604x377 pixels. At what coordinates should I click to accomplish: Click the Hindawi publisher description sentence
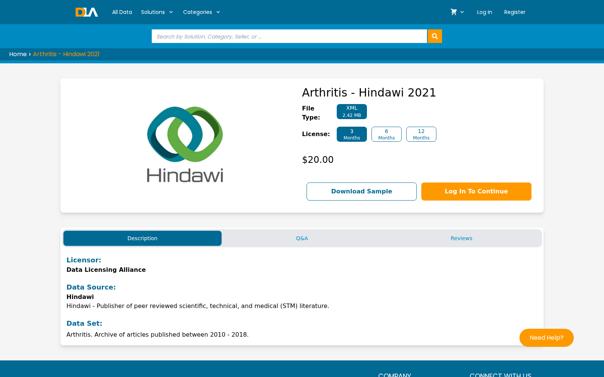coord(198,306)
